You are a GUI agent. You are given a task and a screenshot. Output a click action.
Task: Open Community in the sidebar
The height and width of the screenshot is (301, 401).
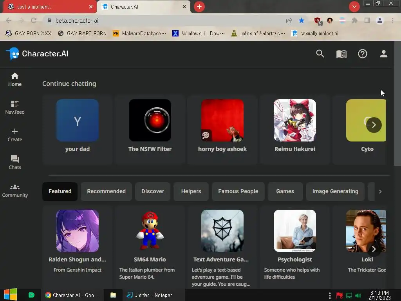pos(15,191)
